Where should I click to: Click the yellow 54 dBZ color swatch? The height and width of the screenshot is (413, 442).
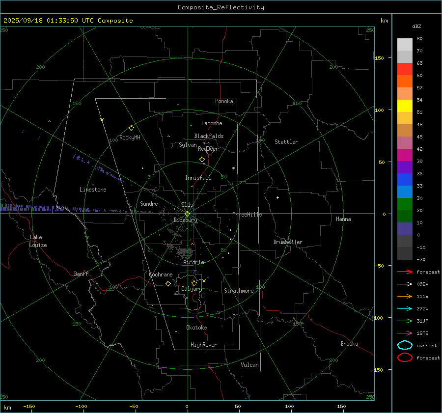click(405, 106)
